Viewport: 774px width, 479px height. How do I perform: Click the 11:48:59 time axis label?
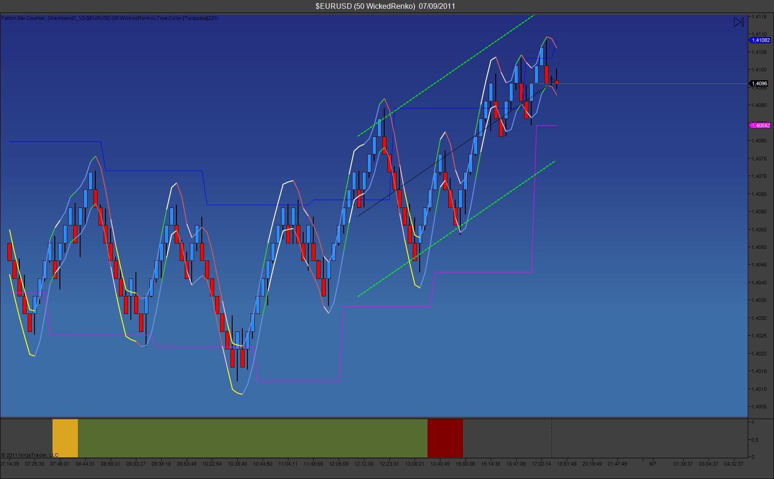[x=313, y=464]
